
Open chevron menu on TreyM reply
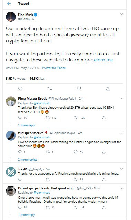click(x=121, y=169)
